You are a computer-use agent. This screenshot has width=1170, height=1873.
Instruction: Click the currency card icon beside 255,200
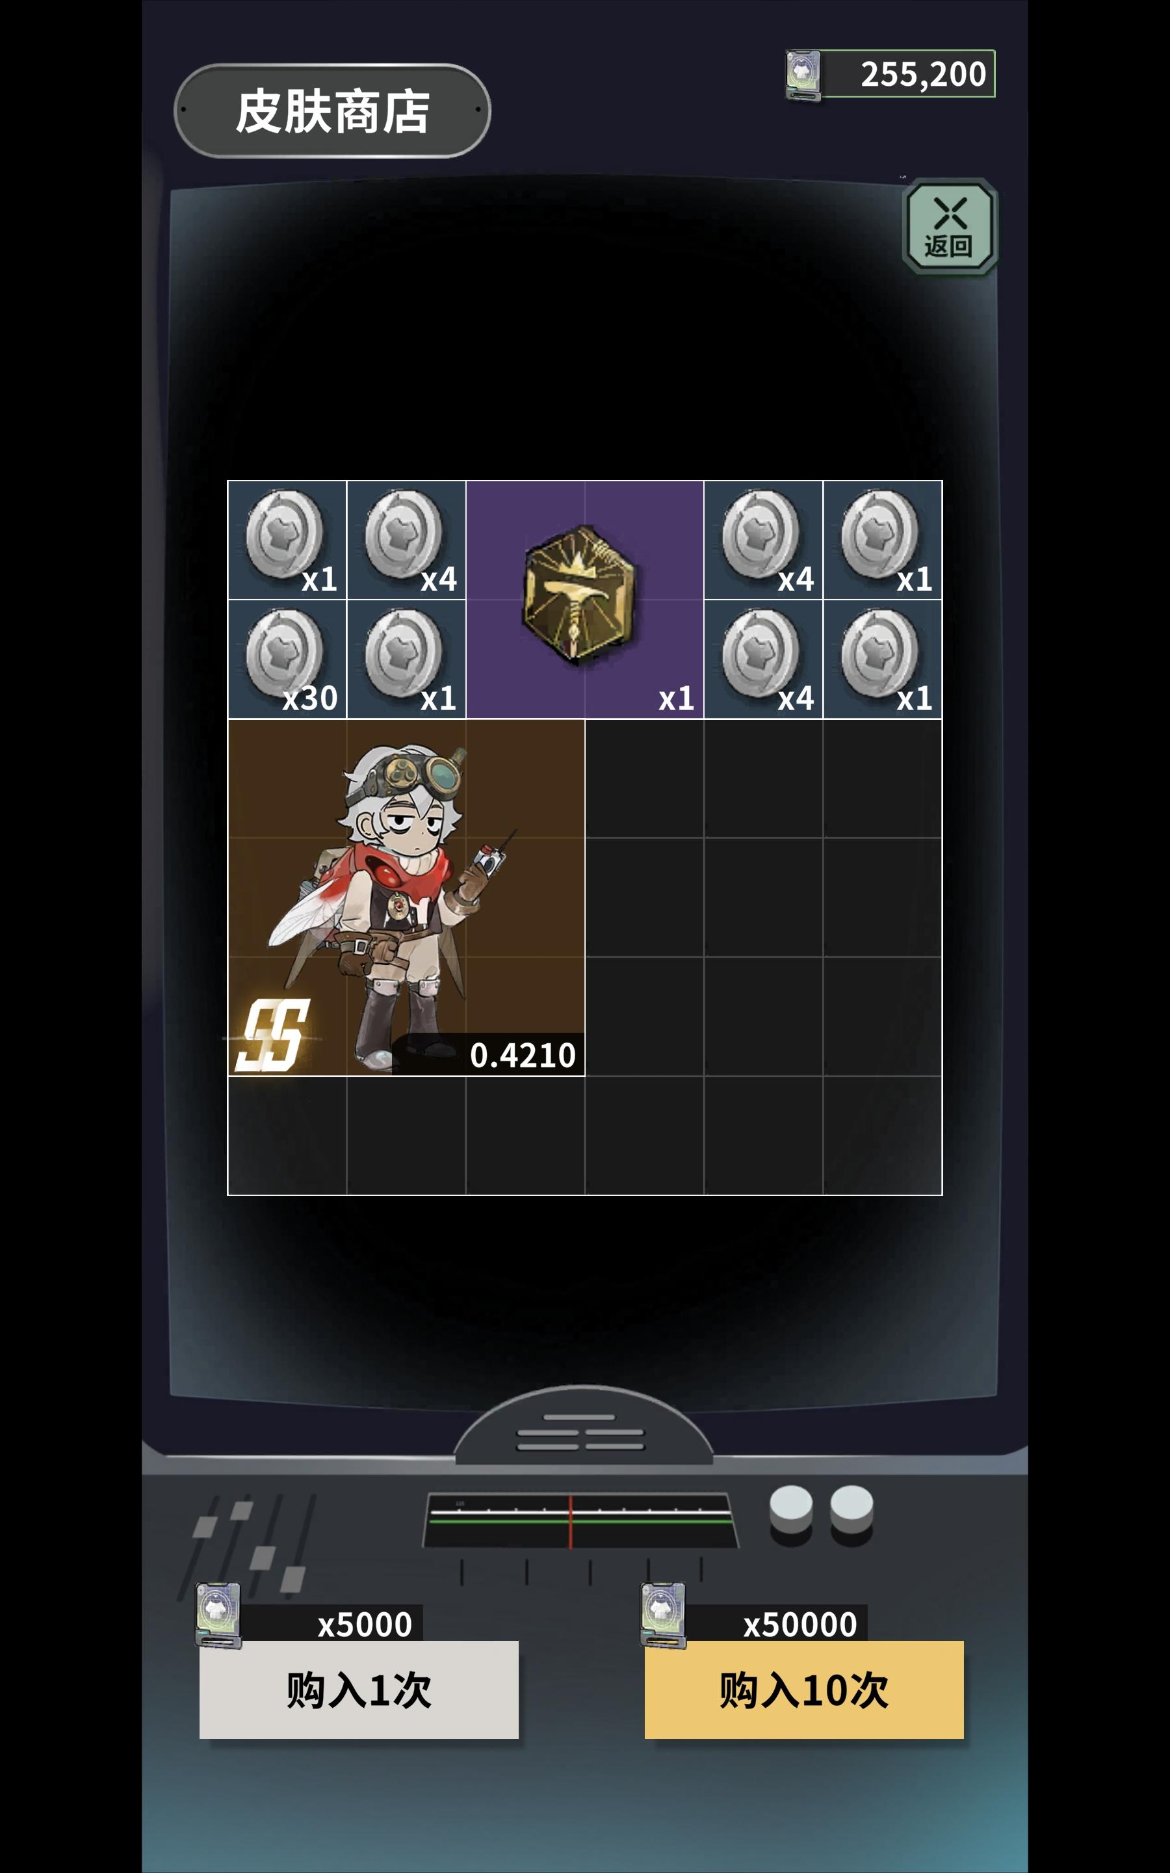coord(803,75)
